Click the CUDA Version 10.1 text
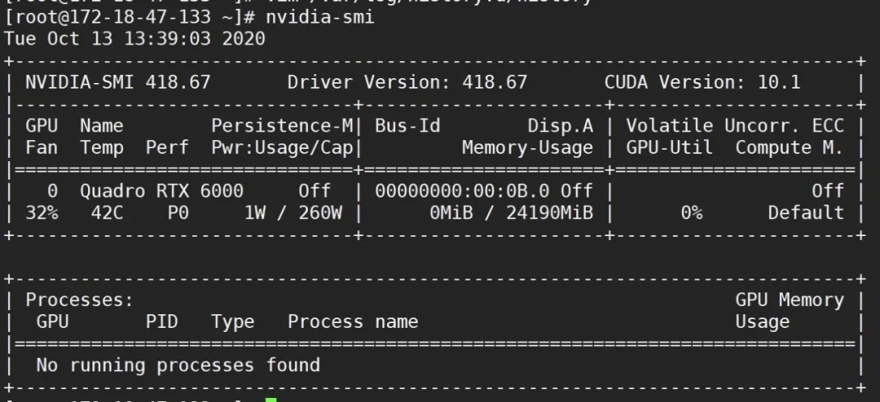Image resolution: width=880 pixels, height=402 pixels. [x=702, y=82]
